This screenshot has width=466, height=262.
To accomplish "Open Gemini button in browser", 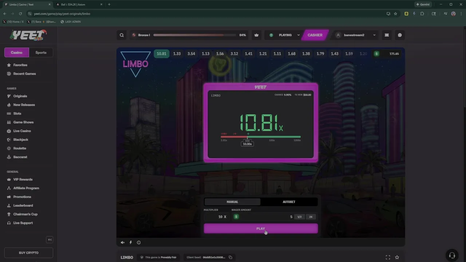I will (423, 4).
